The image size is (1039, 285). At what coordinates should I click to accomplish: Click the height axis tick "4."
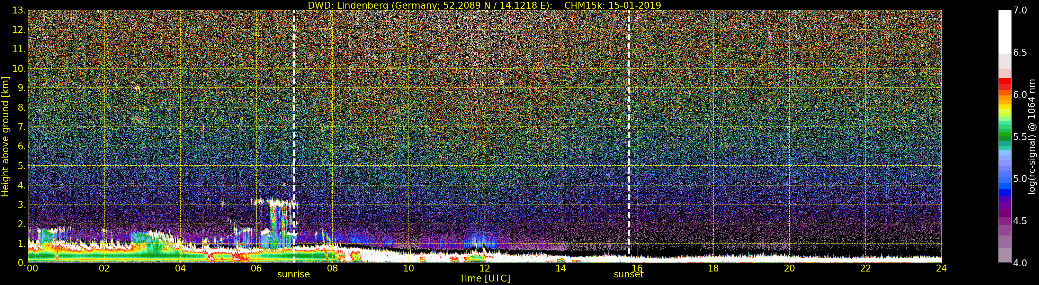(x=21, y=185)
